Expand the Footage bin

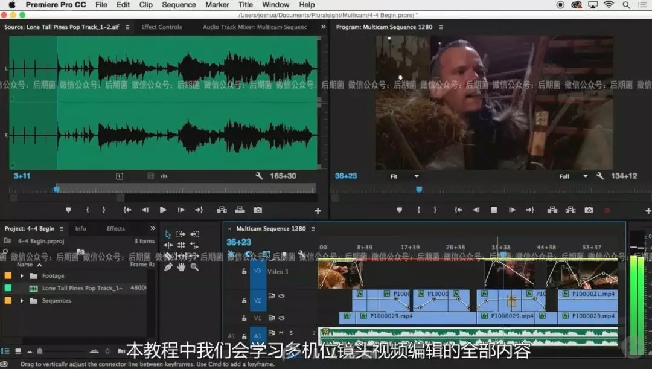[x=22, y=276]
